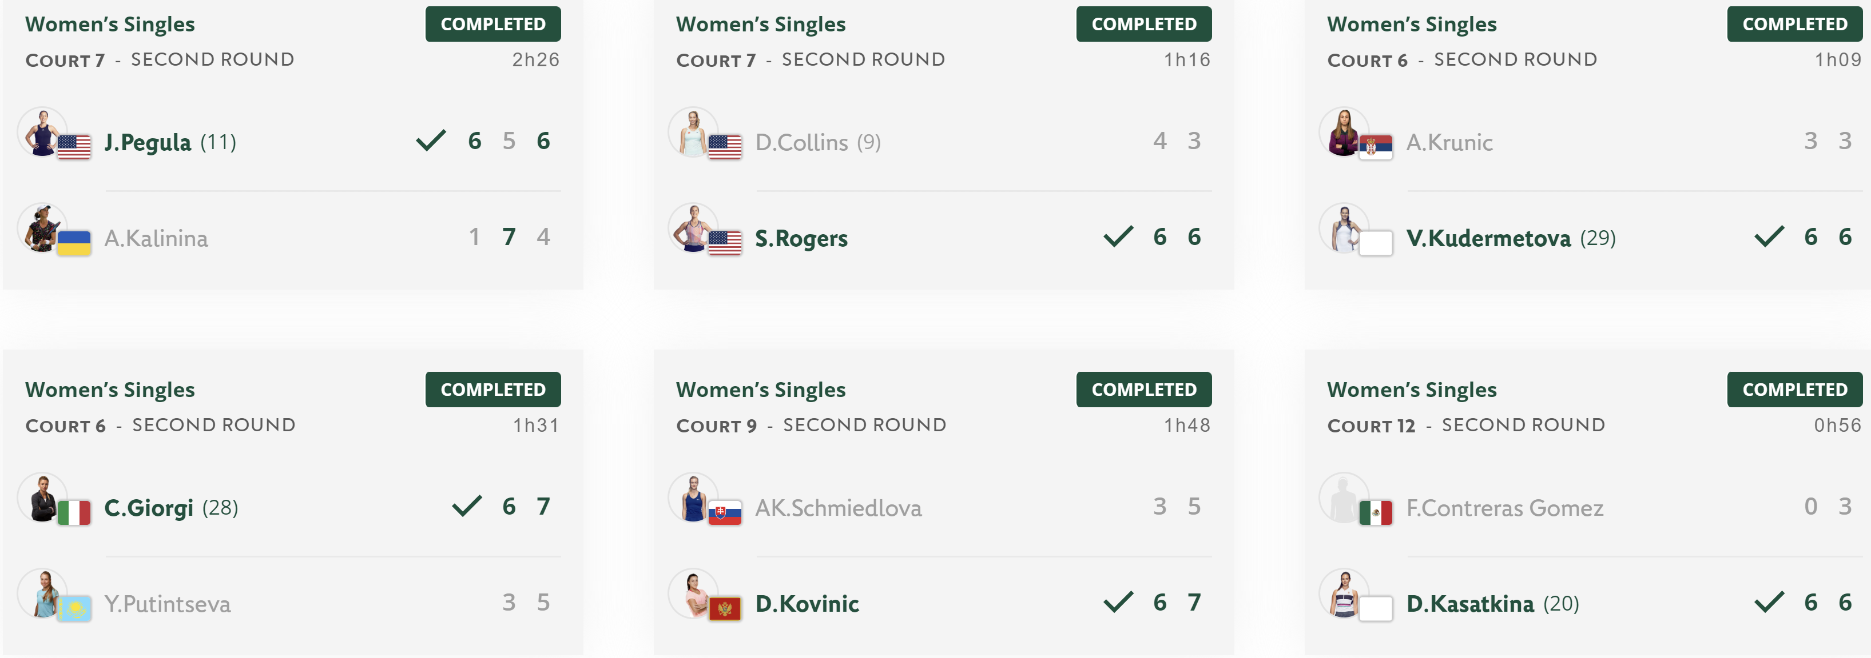Viewport: 1871px width, 658px height.
Task: Click the Ukraine flag beside A.Kalinina
Action: (74, 243)
